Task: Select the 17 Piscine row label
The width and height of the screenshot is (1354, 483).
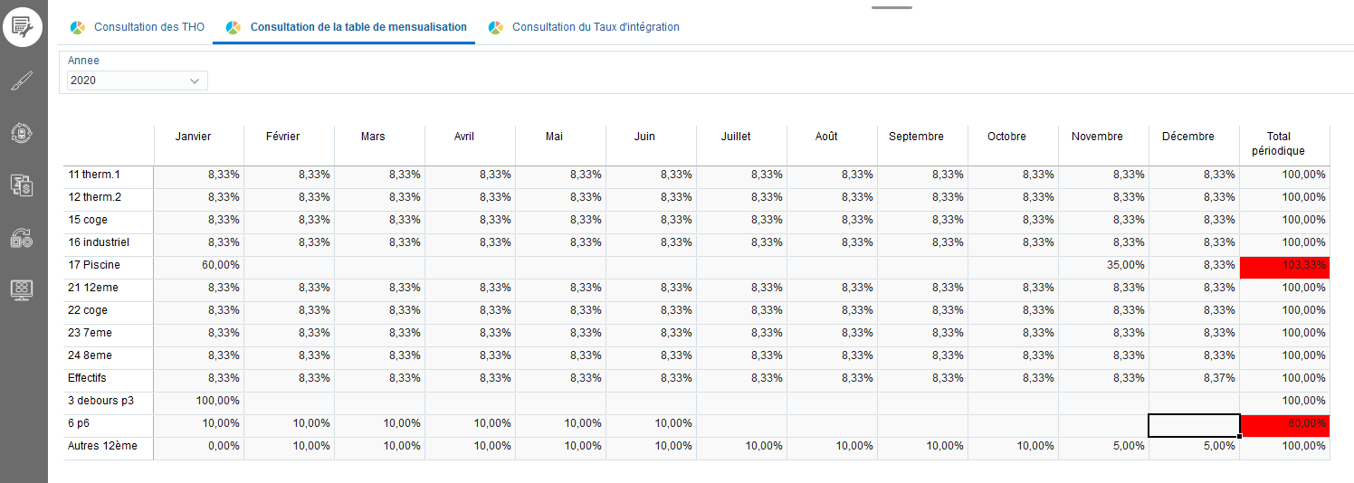Action: (94, 265)
